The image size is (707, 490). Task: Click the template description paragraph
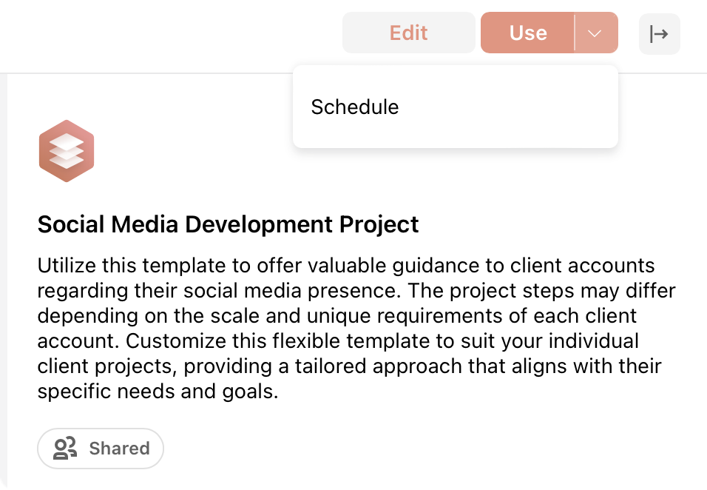click(356, 328)
